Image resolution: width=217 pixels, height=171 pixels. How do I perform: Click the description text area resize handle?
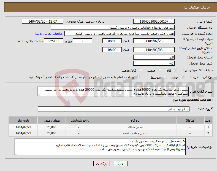click(39, 95)
